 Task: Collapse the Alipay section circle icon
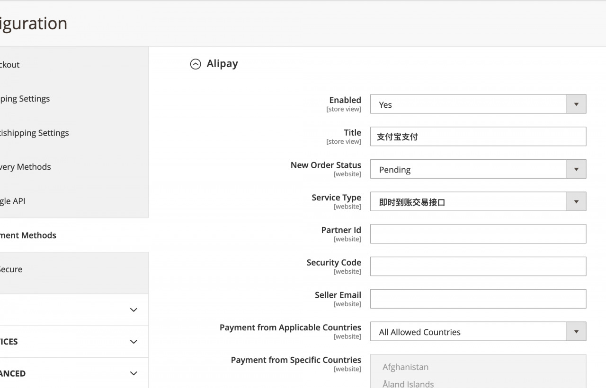[x=195, y=64]
